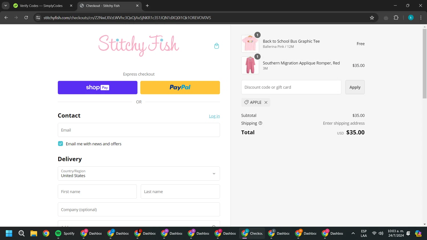Open the Copilot icon in the taskbar
This screenshot has height=240, width=427.
point(418,233)
